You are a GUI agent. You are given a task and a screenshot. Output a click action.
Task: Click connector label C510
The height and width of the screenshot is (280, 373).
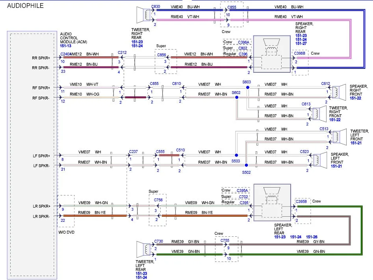(x=180, y=150)
